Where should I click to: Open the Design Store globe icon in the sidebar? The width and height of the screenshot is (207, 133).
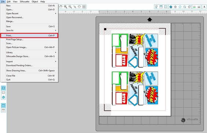tap(3, 97)
